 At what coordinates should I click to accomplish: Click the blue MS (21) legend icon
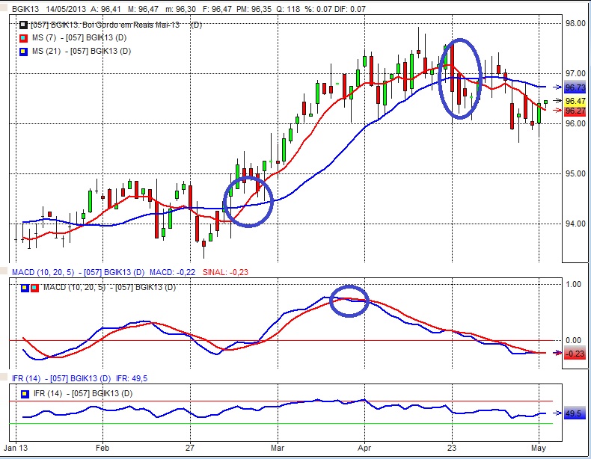pos(24,52)
